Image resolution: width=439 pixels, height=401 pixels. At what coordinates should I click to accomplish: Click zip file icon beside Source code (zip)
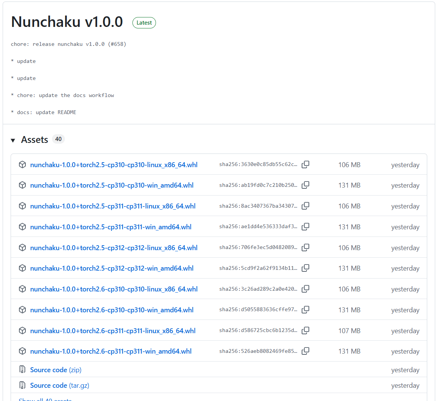[x=22, y=370]
